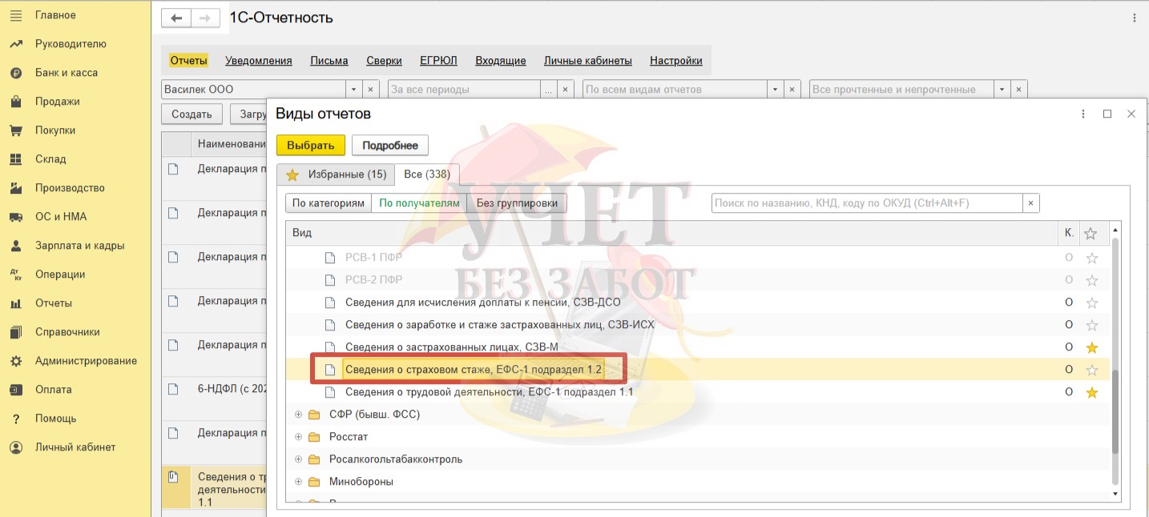Switch to Сверки tab
1149x517 pixels.
point(384,61)
